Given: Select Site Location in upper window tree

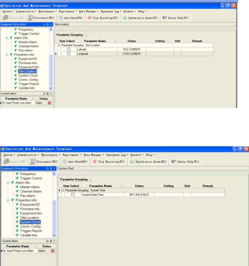Looking at the screenshot, I should [x=27, y=71].
